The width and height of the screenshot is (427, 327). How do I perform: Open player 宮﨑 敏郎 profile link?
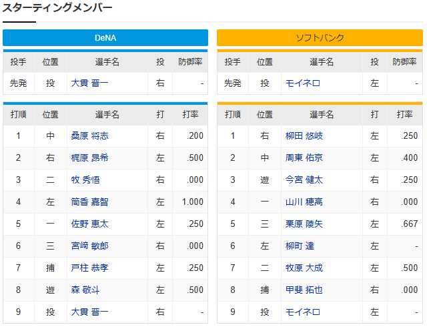[89, 246]
